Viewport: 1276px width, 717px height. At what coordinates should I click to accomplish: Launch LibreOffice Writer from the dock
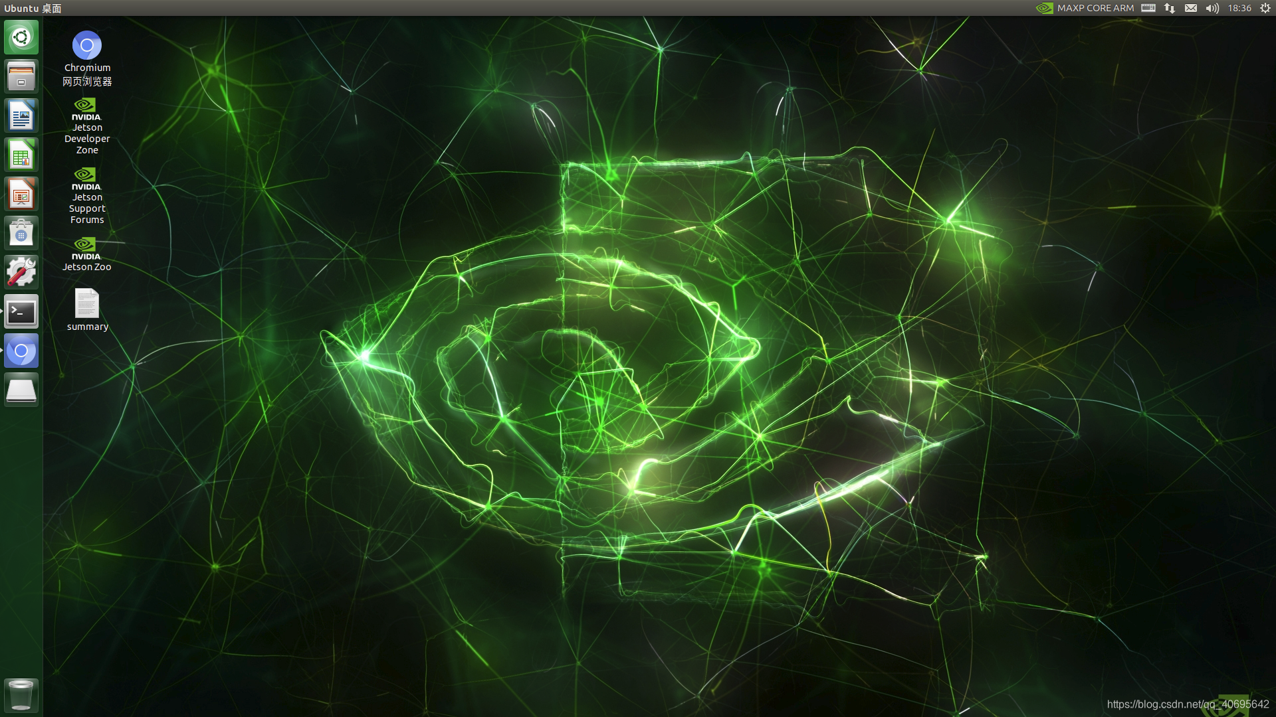(x=21, y=116)
